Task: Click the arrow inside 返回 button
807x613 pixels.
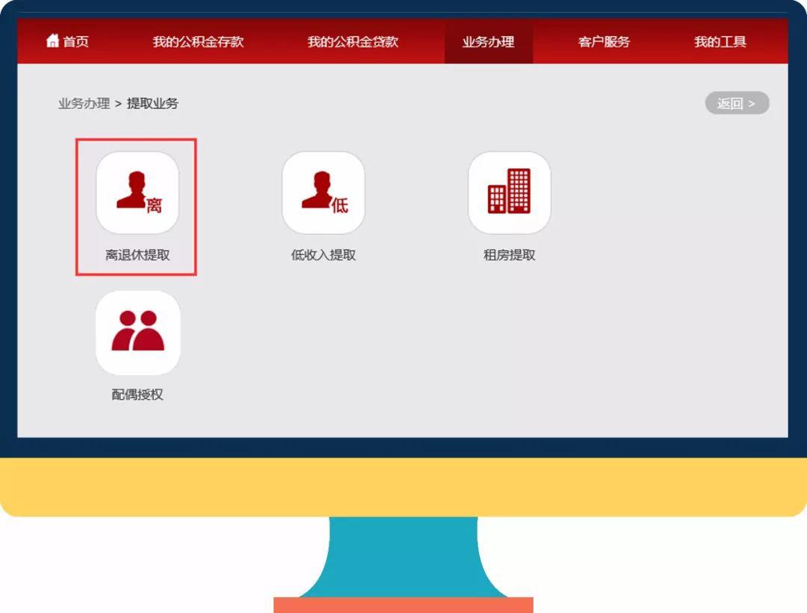Action: (x=752, y=104)
